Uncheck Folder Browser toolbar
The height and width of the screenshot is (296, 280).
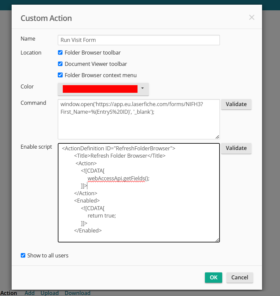(x=60, y=53)
